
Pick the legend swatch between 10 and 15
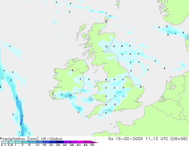point(39,142)
